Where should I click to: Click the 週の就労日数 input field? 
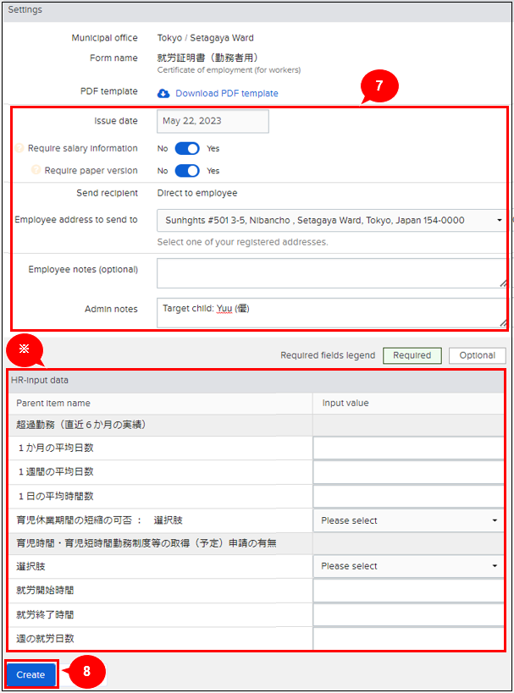pos(408,638)
